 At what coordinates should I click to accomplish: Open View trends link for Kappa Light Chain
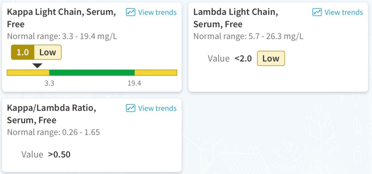click(x=157, y=12)
